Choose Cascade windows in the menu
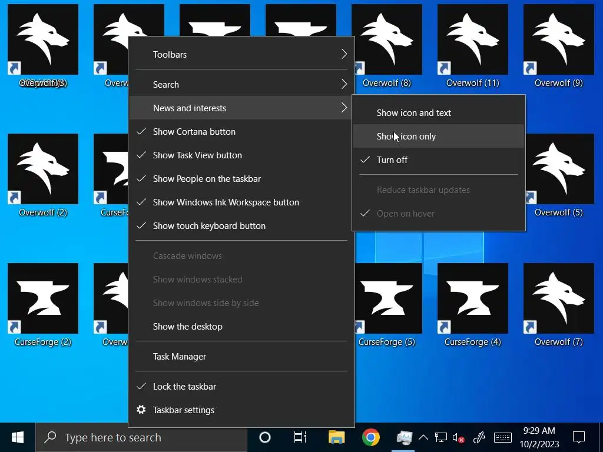The image size is (603, 452). coord(241,256)
